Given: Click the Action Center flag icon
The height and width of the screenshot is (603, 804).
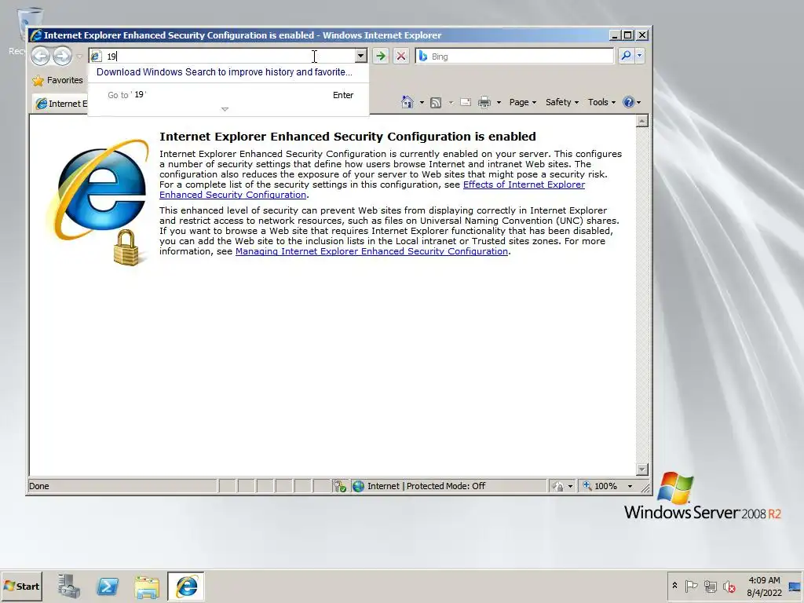Looking at the screenshot, I should 691,586.
